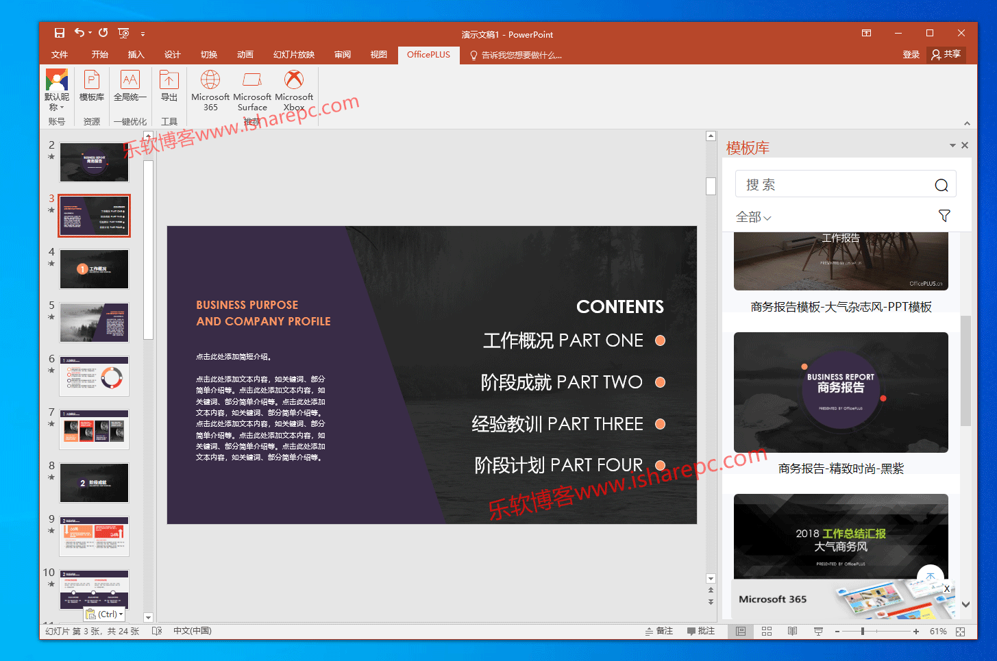Select slide 6 thumbnail with donut chart

[94, 376]
